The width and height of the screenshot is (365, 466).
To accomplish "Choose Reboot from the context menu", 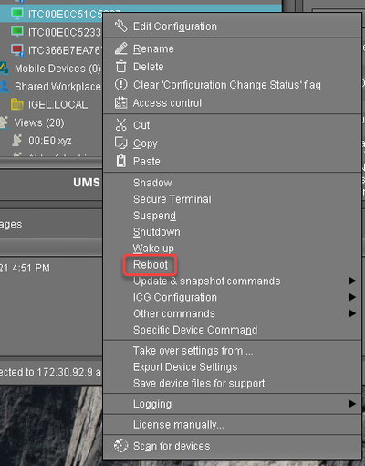I will tap(151, 265).
